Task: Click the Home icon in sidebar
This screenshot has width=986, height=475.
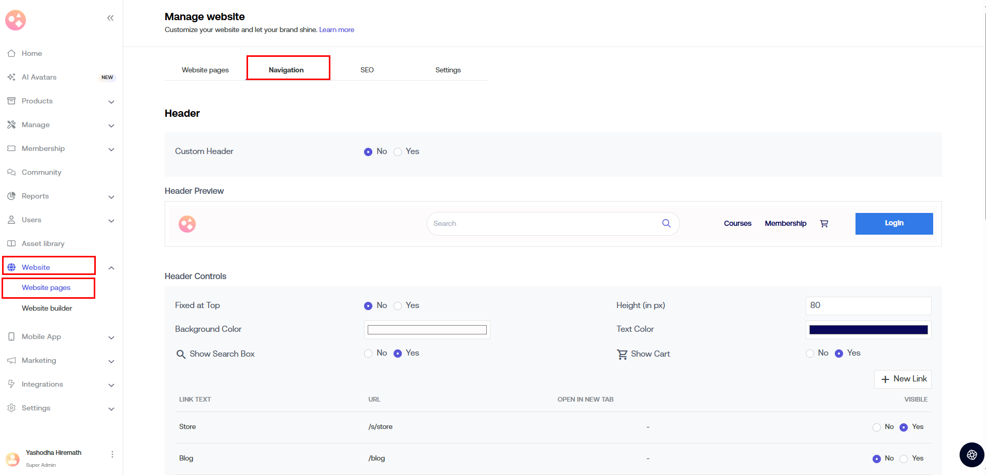Action: [x=11, y=53]
